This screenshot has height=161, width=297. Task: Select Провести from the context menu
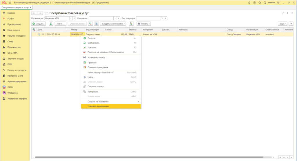tap(92, 63)
